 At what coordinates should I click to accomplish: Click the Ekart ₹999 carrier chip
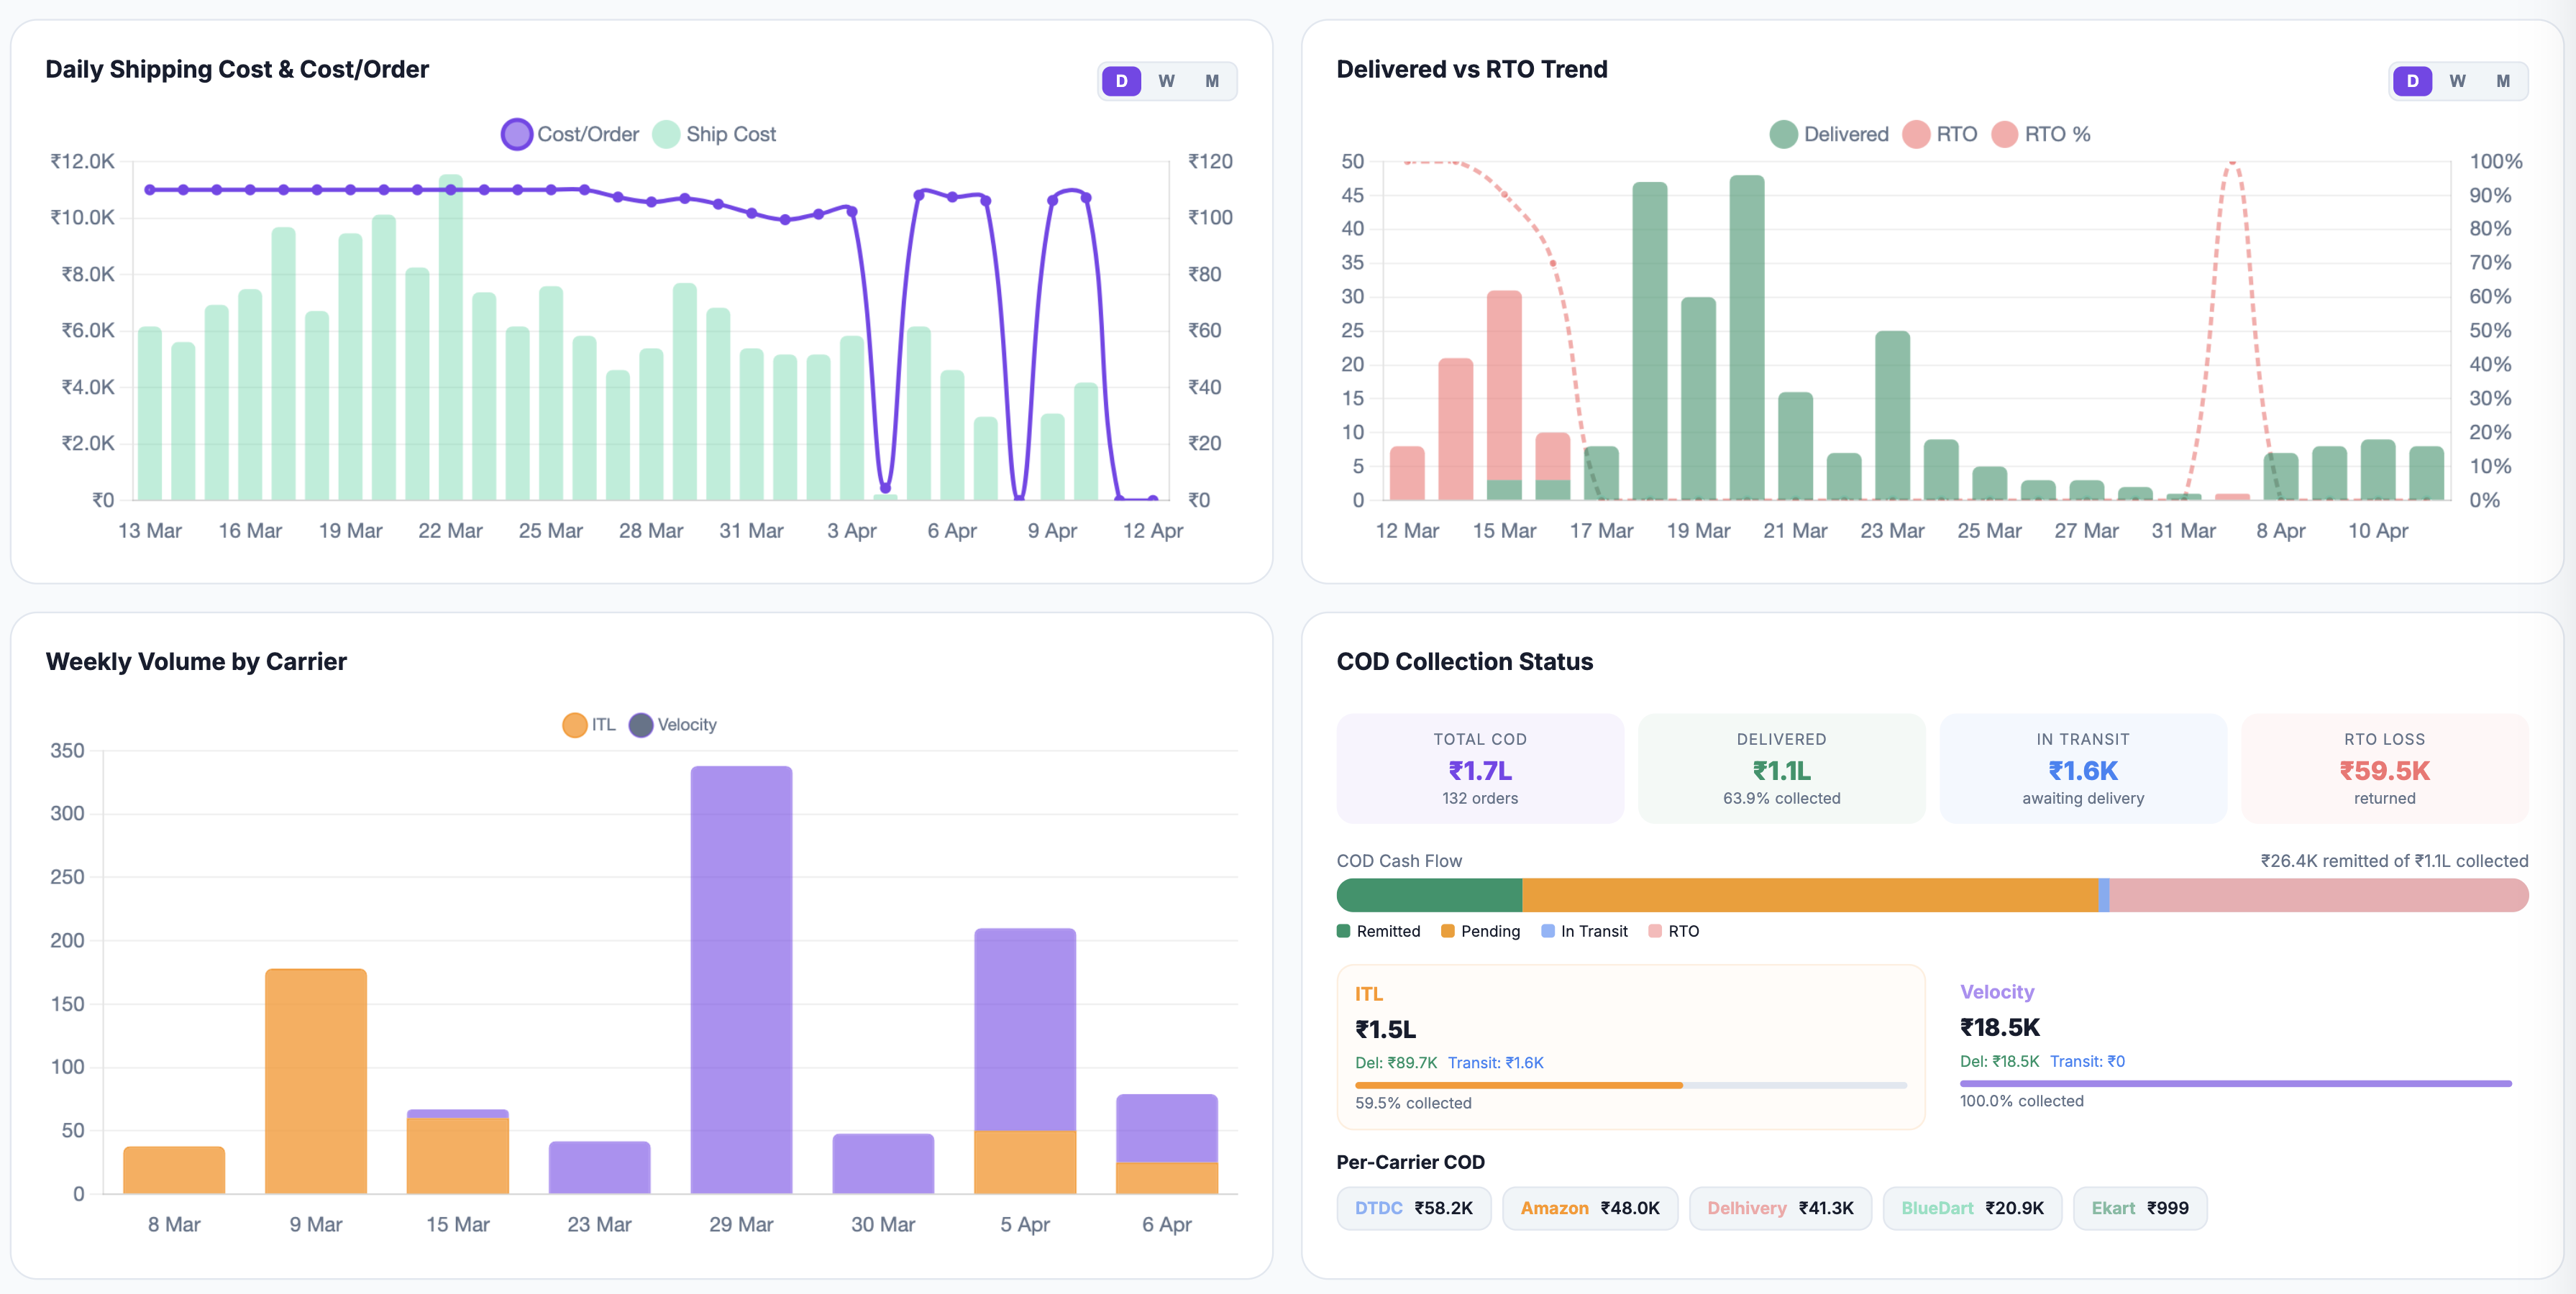pos(2140,1208)
